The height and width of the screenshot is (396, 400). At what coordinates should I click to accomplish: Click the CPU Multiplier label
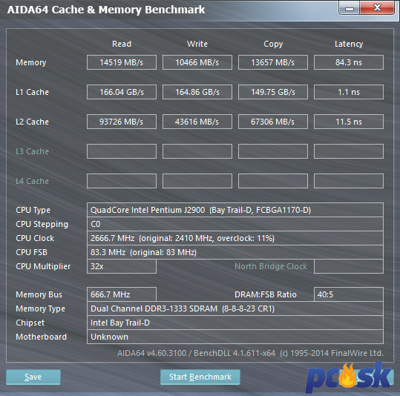(43, 266)
